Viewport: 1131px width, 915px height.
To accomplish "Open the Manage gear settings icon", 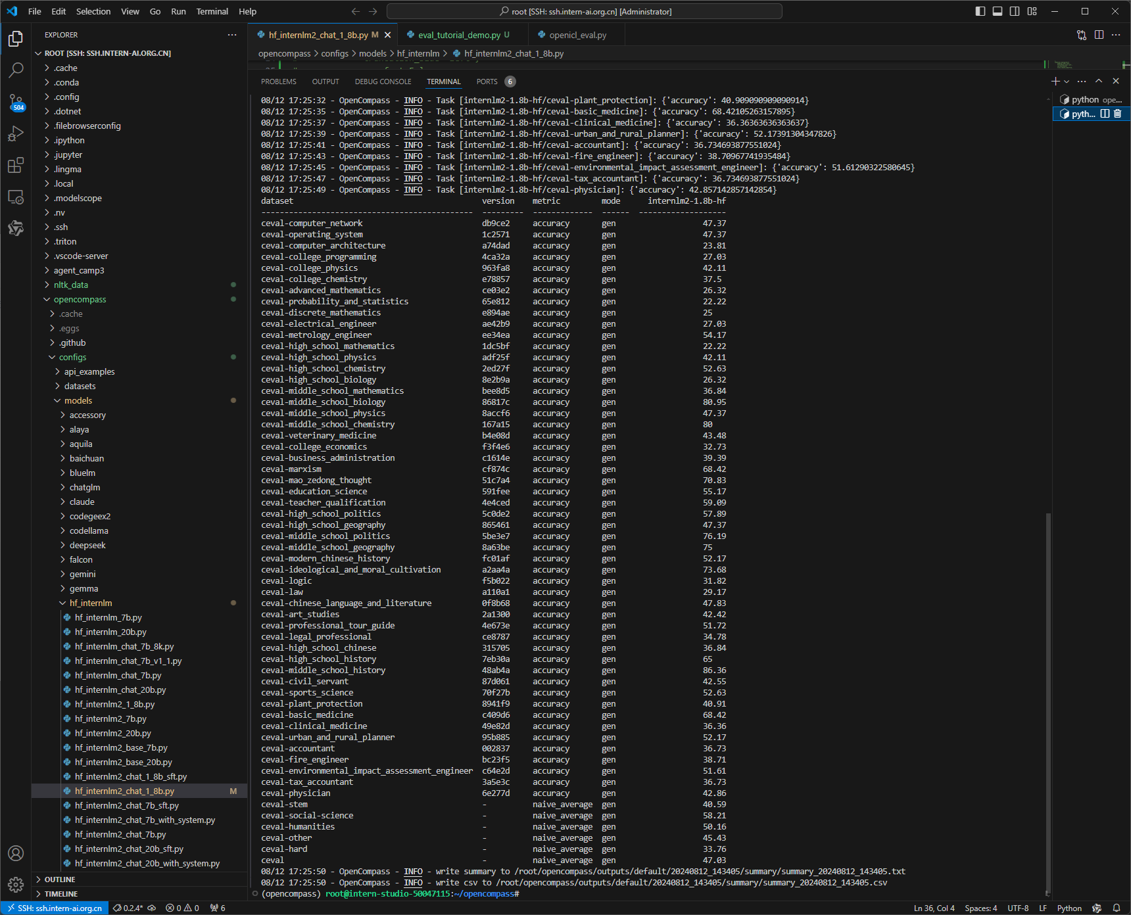I will pyautogui.click(x=16, y=885).
